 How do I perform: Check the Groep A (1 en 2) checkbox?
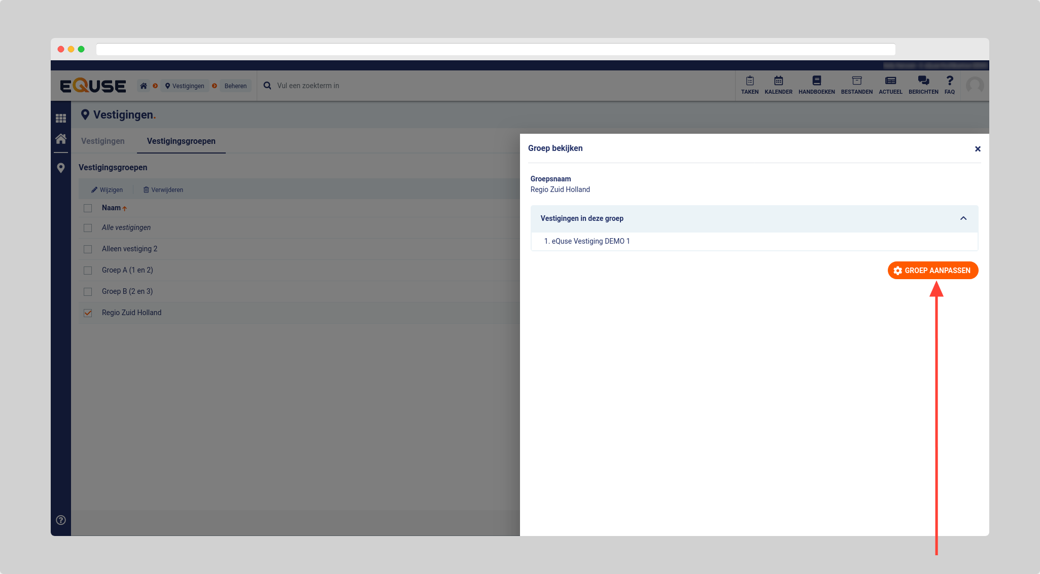click(x=88, y=271)
